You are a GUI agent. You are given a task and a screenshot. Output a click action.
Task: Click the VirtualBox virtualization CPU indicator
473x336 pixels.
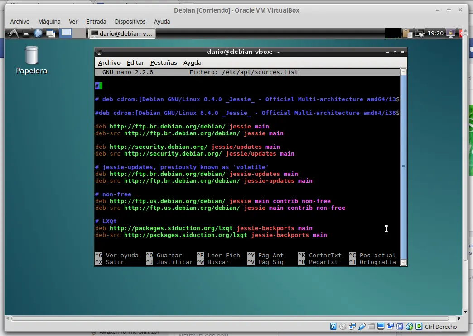pos(400,327)
